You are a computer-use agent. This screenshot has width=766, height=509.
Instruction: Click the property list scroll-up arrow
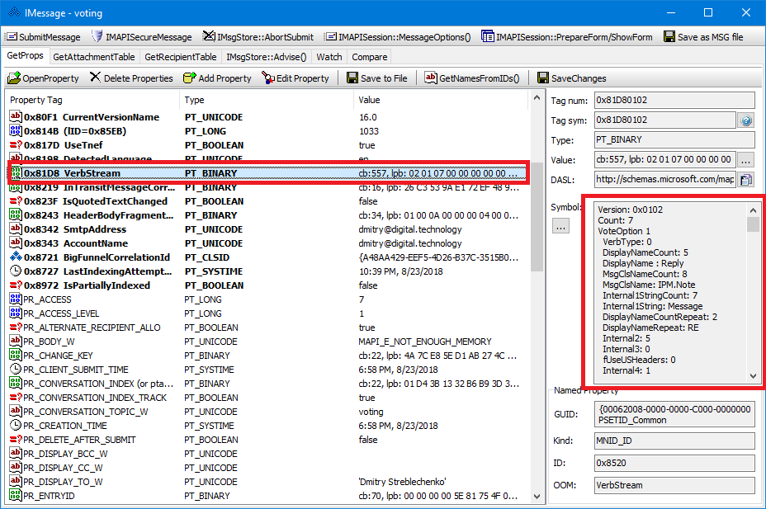(x=537, y=98)
